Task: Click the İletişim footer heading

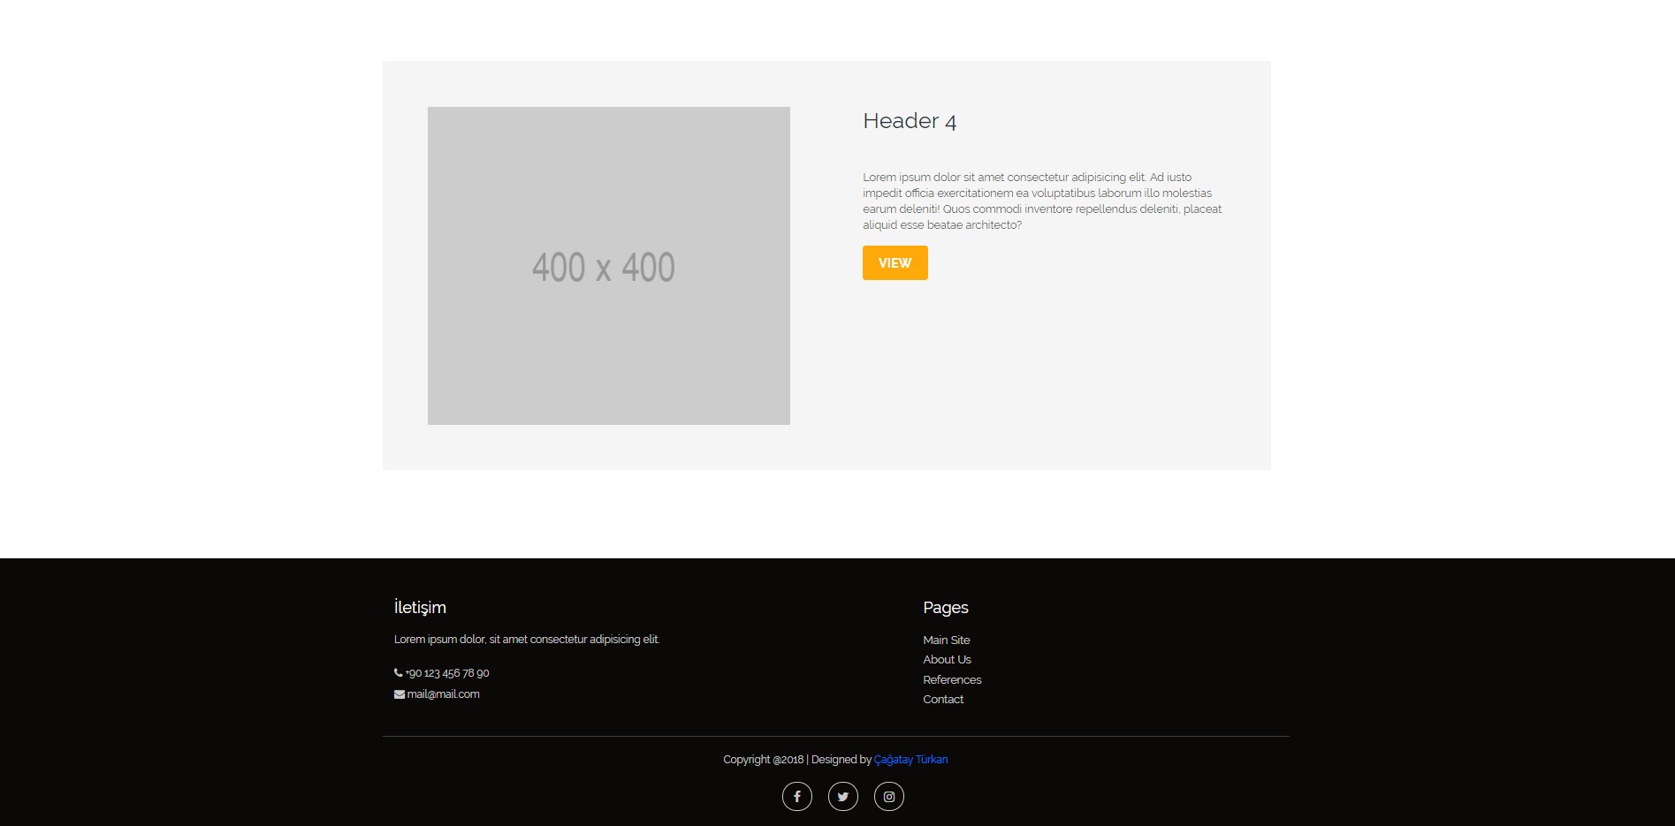Action: tap(420, 608)
